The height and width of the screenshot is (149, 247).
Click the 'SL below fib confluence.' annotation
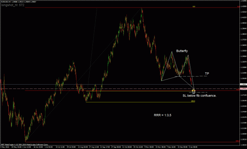pos(200,96)
